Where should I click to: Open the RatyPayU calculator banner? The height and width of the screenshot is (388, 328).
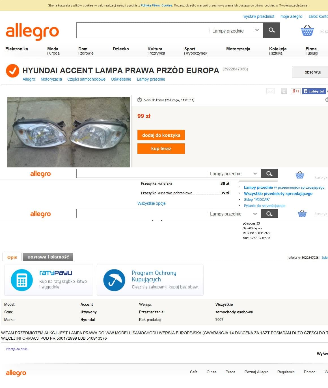49,280
